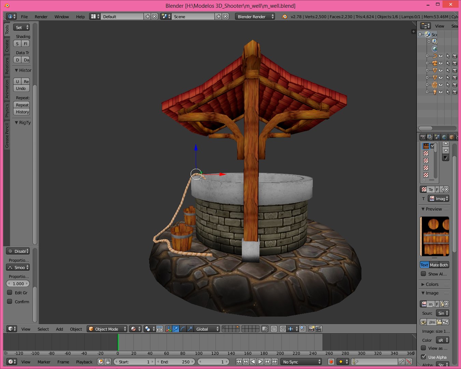Select the Both preview mode button
Screen dimensions: 461x369
[x=444, y=265]
